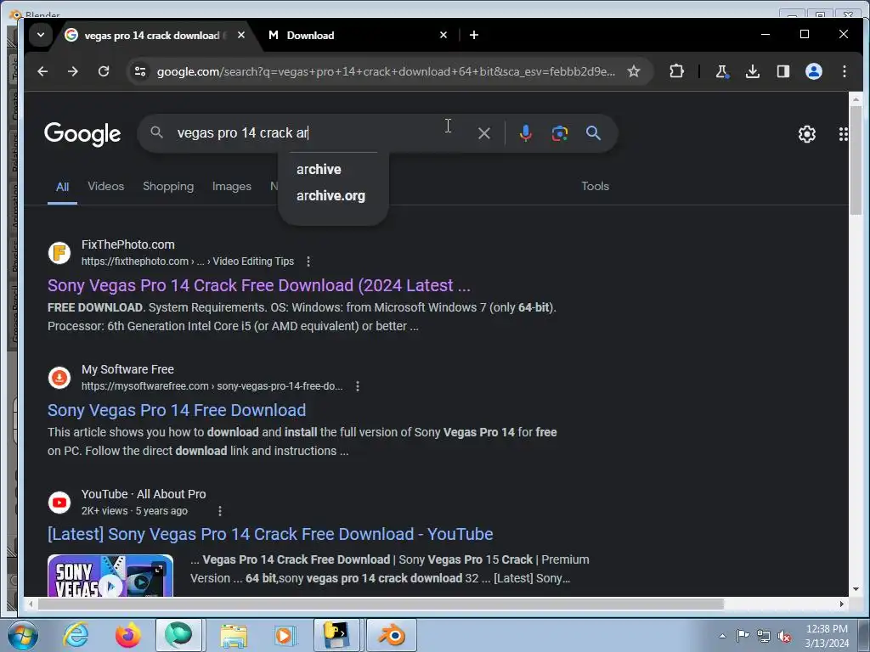
Task: Show hidden system tray icons
Action: click(722, 636)
